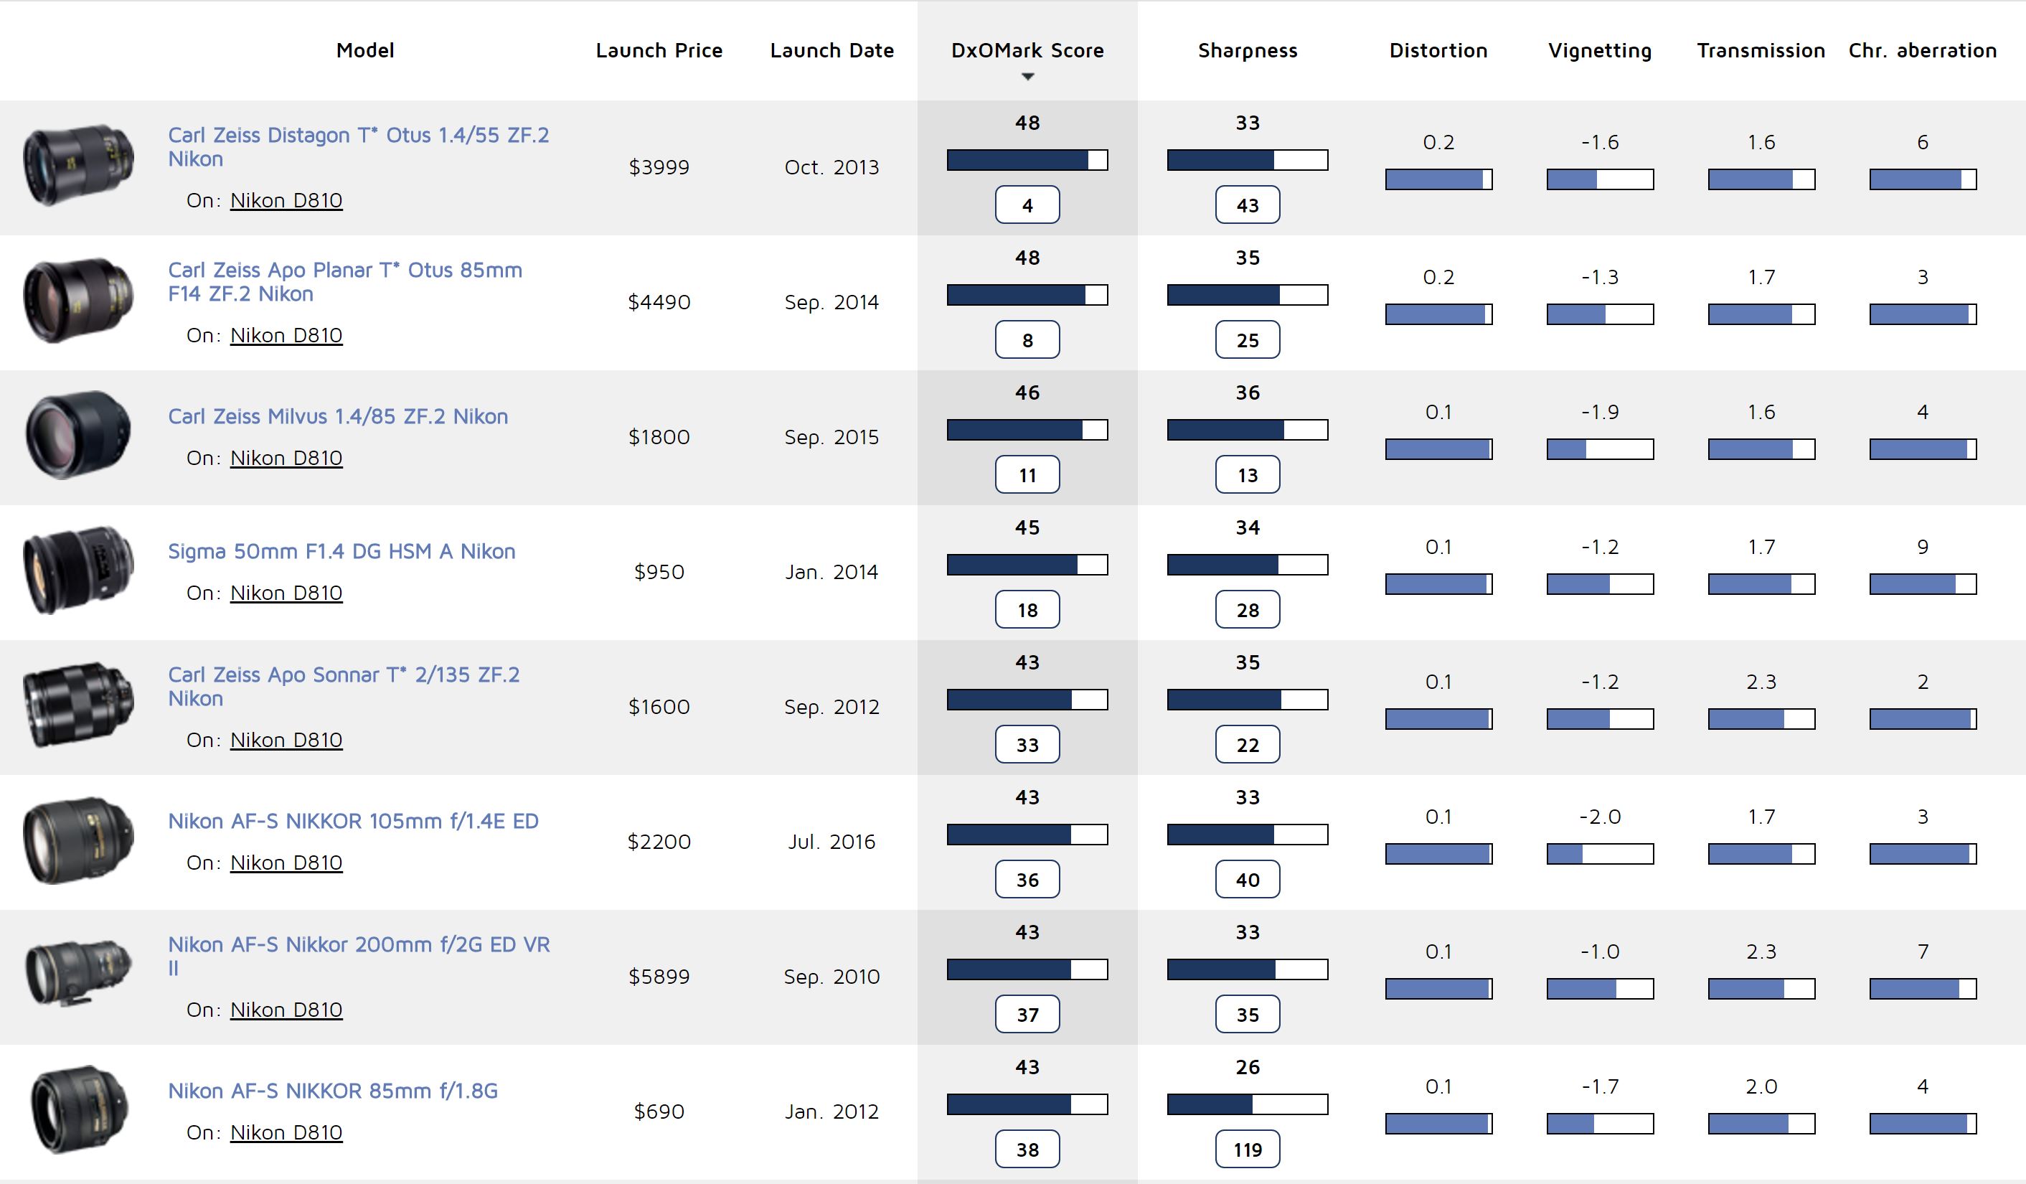Click the Nikkor 105mm f/1.4E lens thumbnail

coord(78,840)
